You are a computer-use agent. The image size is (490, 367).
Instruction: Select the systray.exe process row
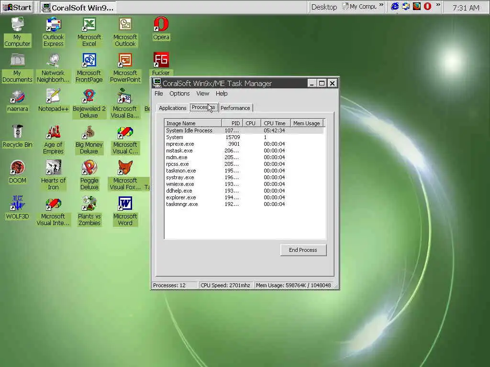[245, 177]
